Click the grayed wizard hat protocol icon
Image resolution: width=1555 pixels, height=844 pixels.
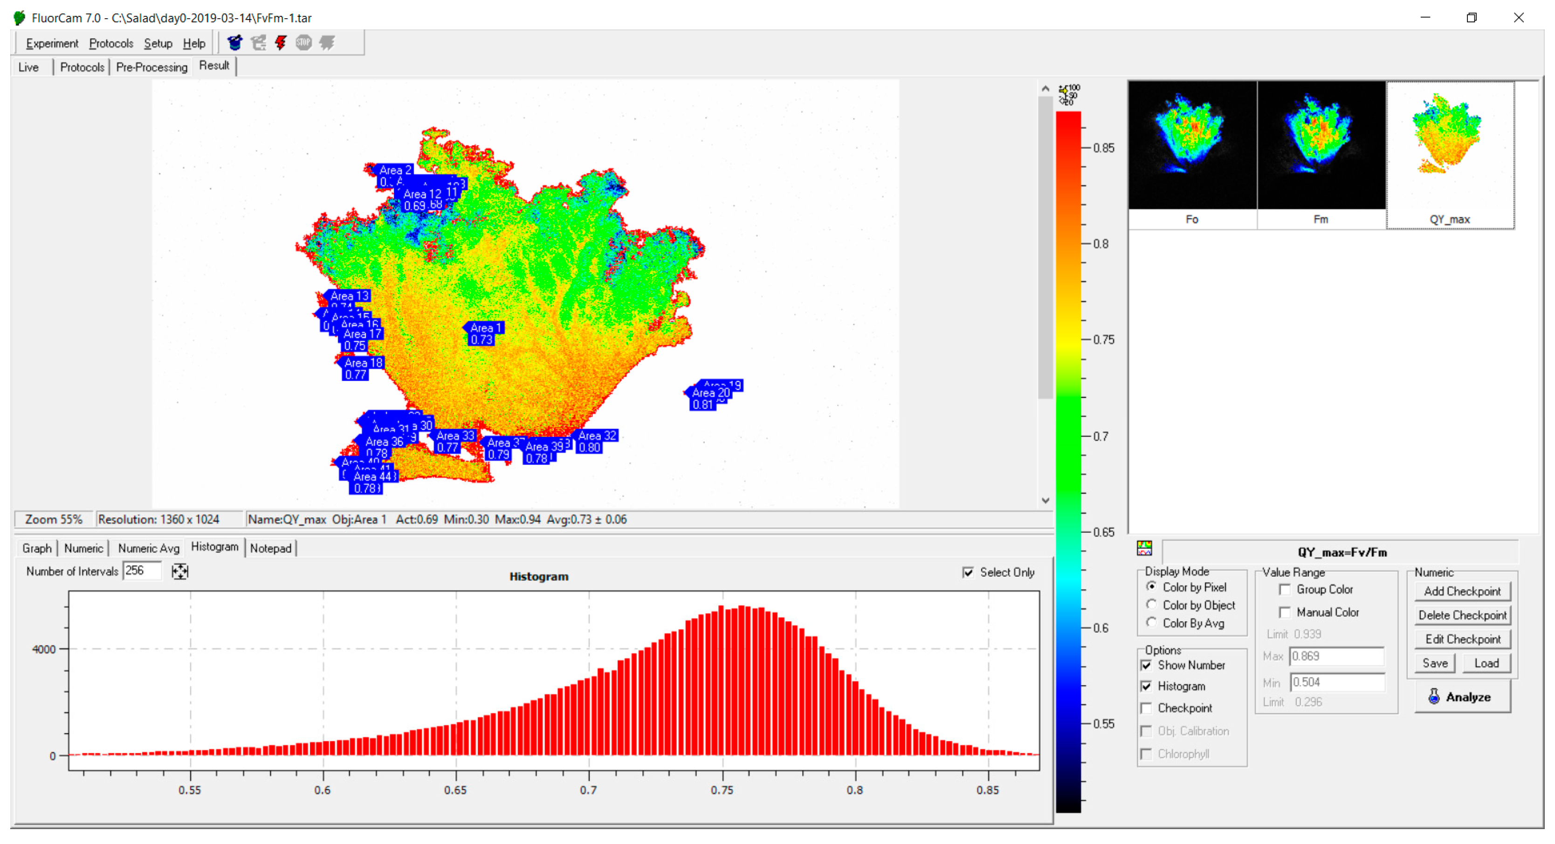click(258, 43)
